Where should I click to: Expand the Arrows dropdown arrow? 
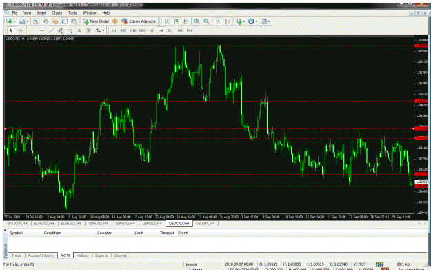click(103, 30)
